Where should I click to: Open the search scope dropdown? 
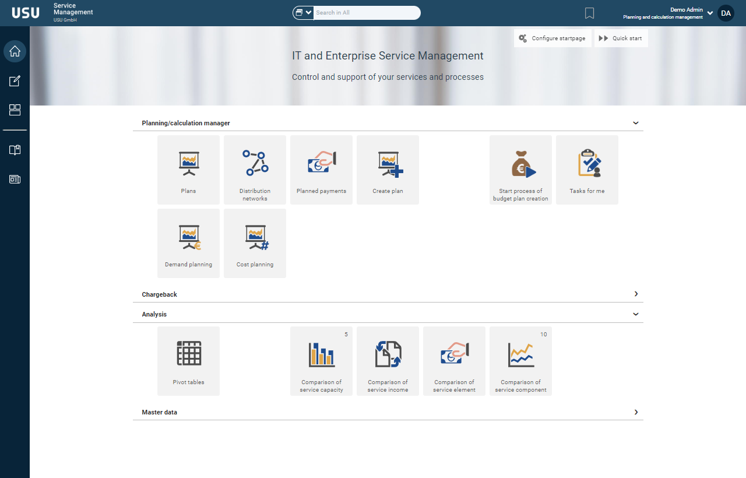304,13
